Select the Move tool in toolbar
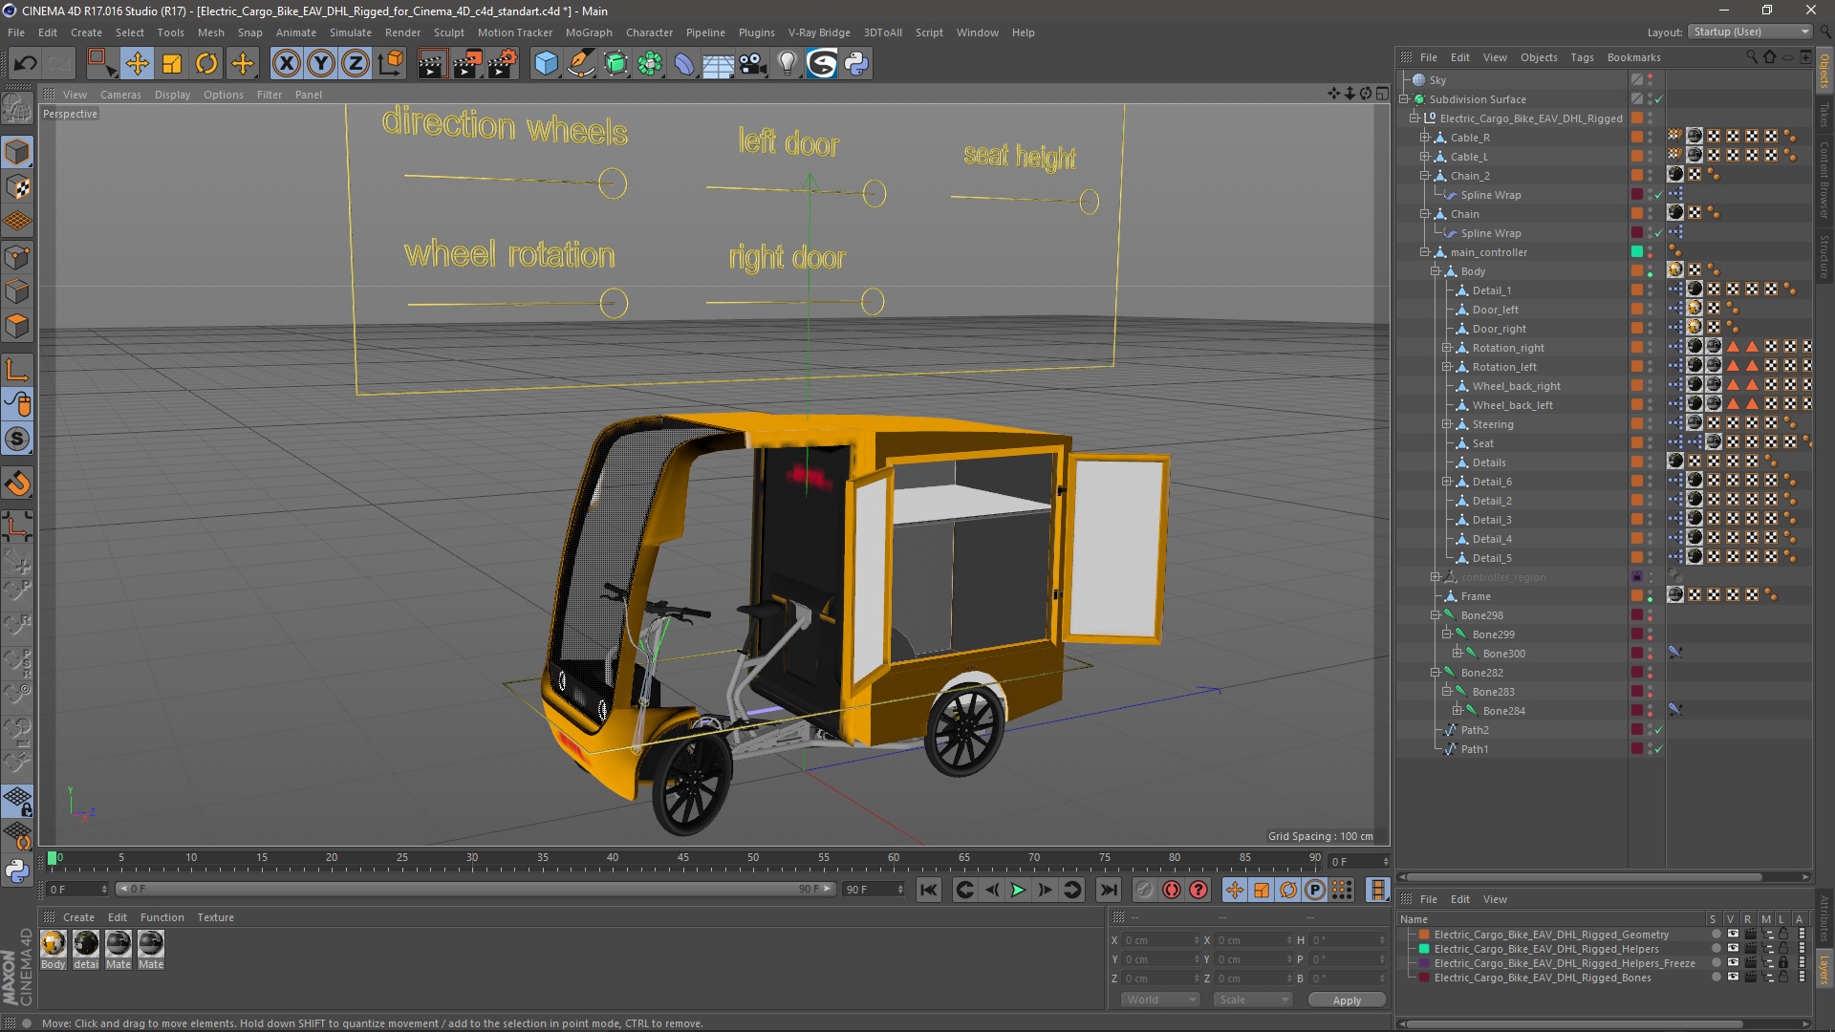The height and width of the screenshot is (1032, 1835). pos(136,63)
